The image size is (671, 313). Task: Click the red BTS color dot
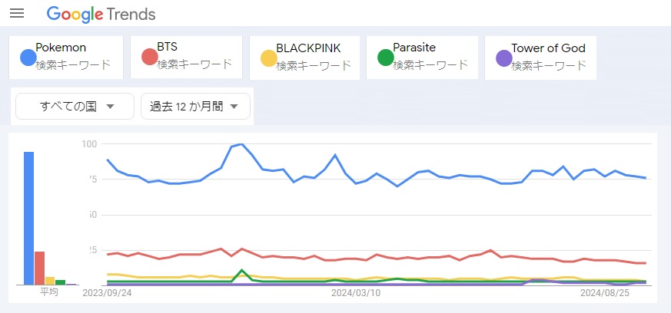coord(149,57)
